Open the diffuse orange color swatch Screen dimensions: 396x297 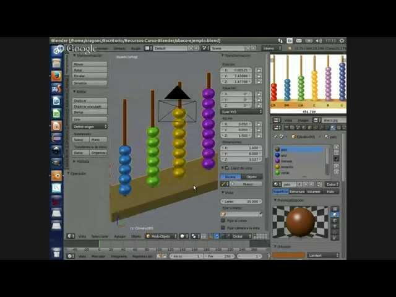[288, 256]
